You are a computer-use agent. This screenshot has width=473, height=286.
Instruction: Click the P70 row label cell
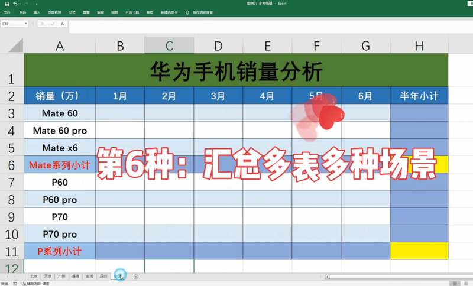click(60, 216)
